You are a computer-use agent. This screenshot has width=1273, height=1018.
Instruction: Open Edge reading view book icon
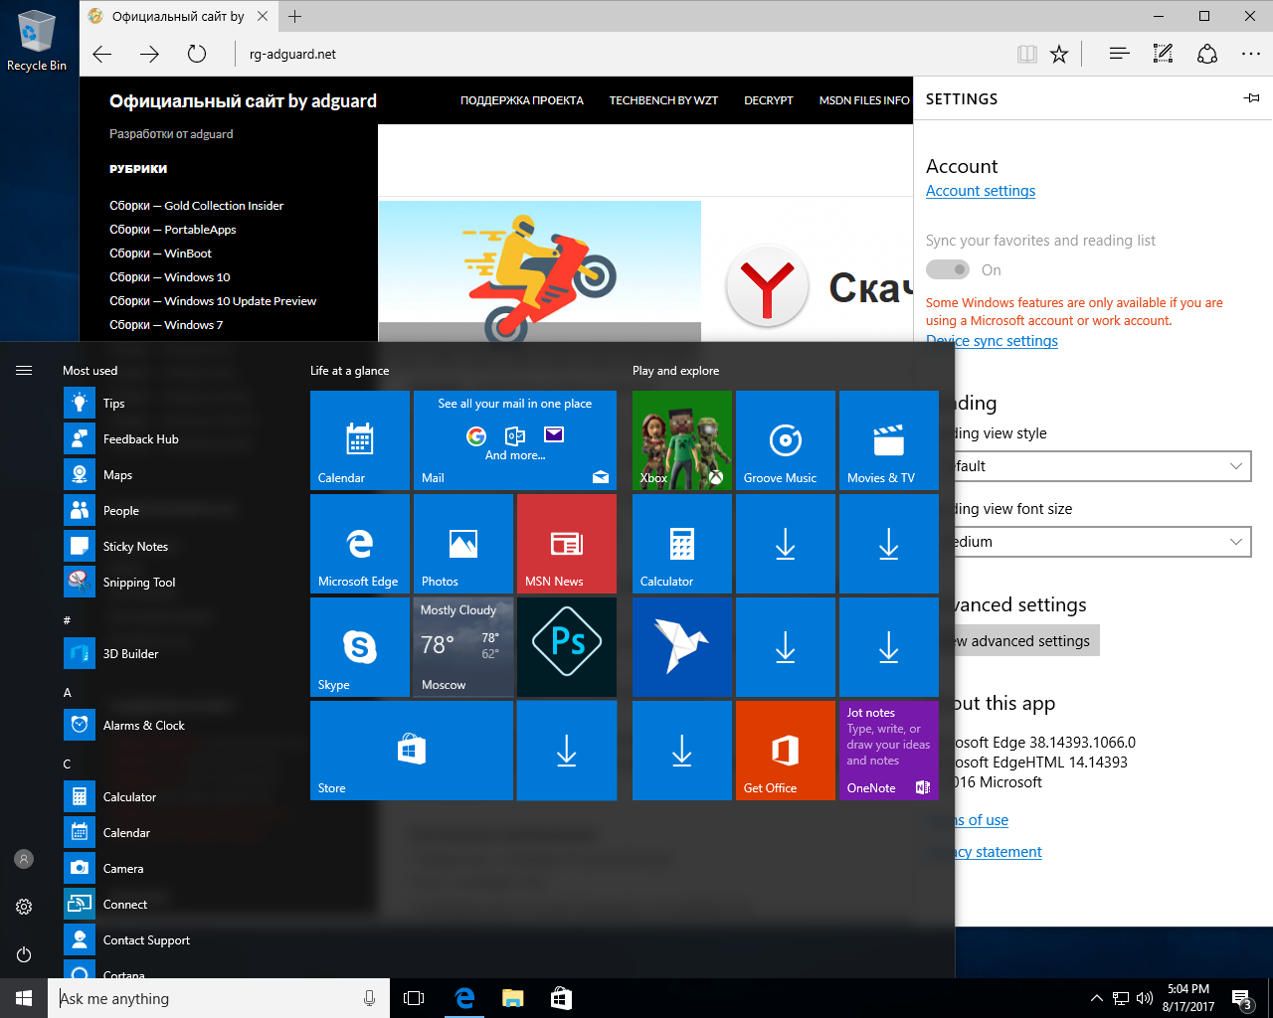tap(1027, 54)
